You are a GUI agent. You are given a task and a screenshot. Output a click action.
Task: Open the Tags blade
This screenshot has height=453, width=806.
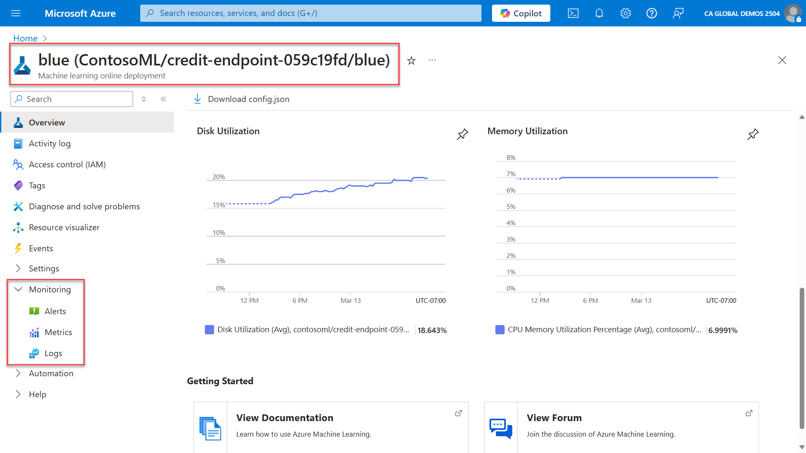coord(37,185)
